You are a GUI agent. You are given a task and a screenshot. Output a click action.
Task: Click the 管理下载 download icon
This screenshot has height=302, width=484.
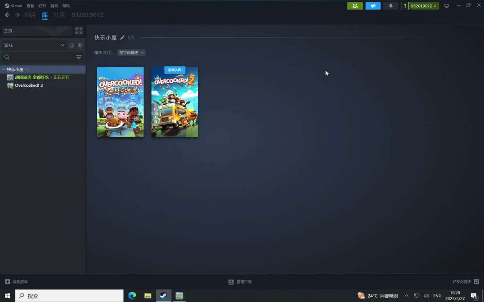[231, 282]
